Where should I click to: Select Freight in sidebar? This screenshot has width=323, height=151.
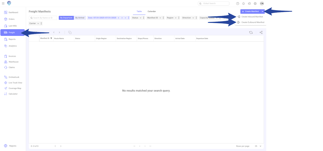(x=13, y=33)
